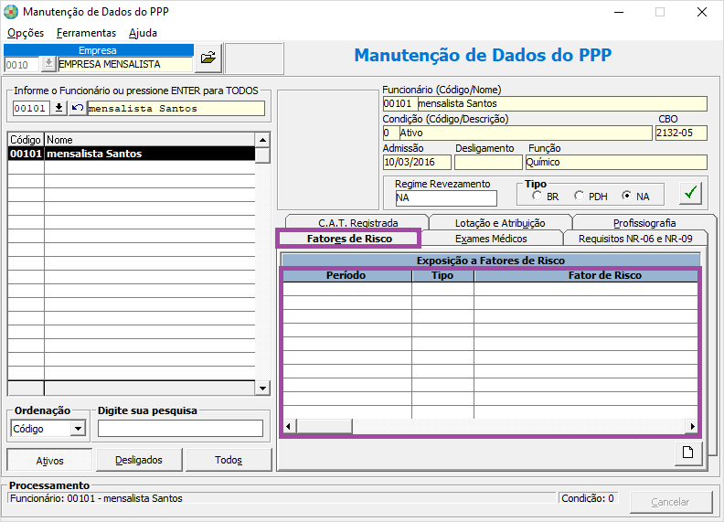The width and height of the screenshot is (724, 522).
Task: Switch to the Profissiografia tab
Action: click(x=644, y=223)
